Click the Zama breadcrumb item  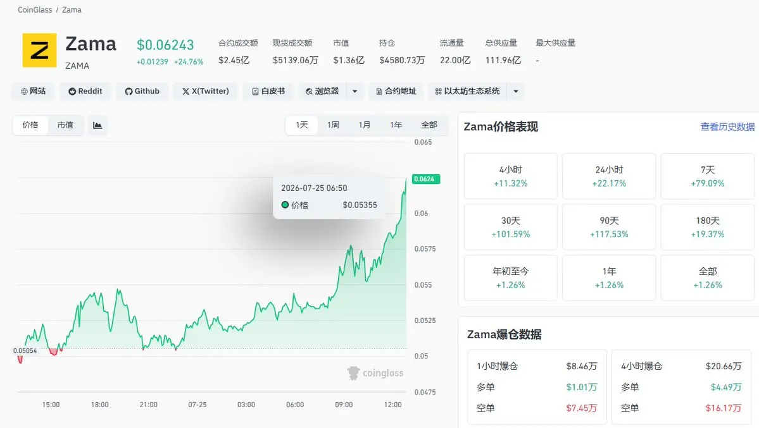coord(72,9)
